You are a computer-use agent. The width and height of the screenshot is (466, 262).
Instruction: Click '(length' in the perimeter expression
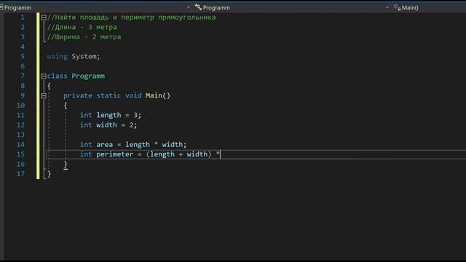pos(160,154)
